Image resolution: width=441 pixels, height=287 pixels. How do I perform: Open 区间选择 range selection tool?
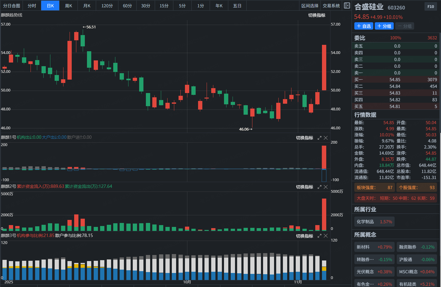(x=310, y=6)
